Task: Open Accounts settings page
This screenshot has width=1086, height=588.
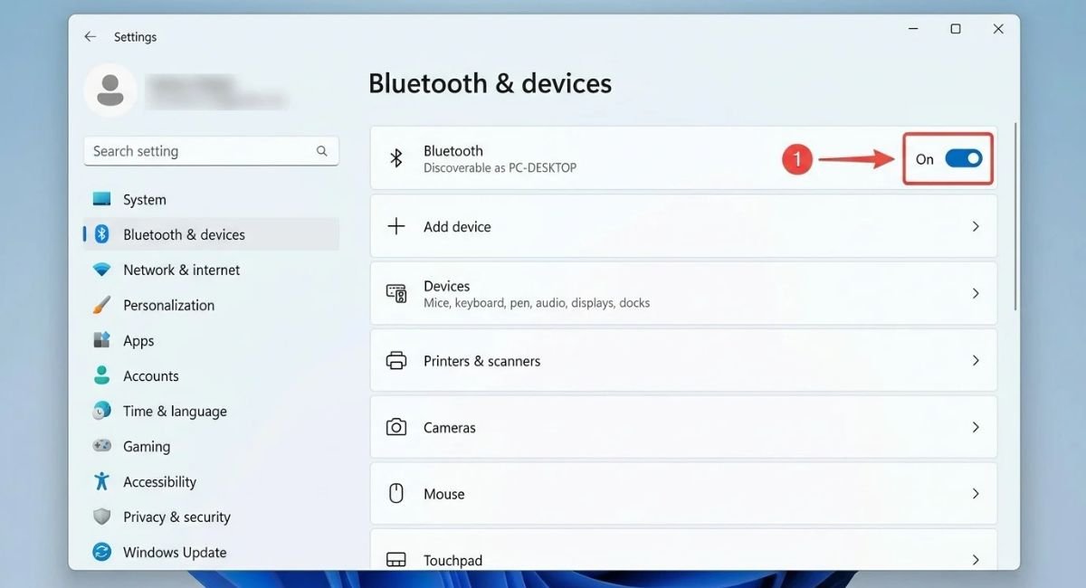Action: click(x=211, y=375)
